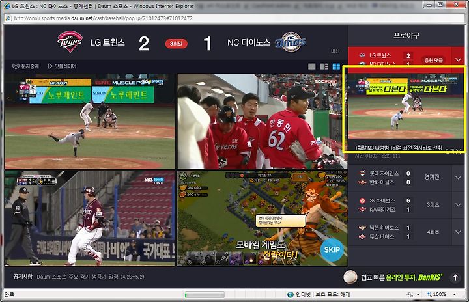Click the 3회초 status text
The width and height of the screenshot is (469, 302).
(433, 205)
